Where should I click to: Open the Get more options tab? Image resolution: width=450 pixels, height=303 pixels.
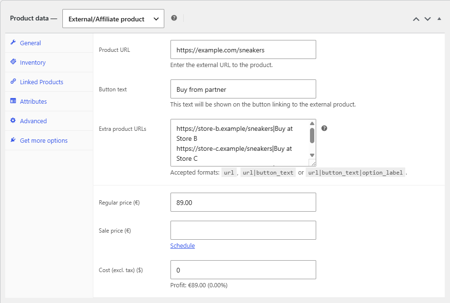point(49,140)
